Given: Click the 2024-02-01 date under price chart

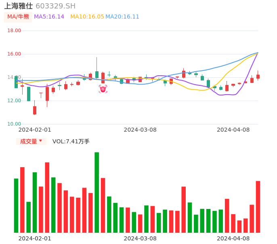Looking at the screenshot, I should [x=35, y=130].
